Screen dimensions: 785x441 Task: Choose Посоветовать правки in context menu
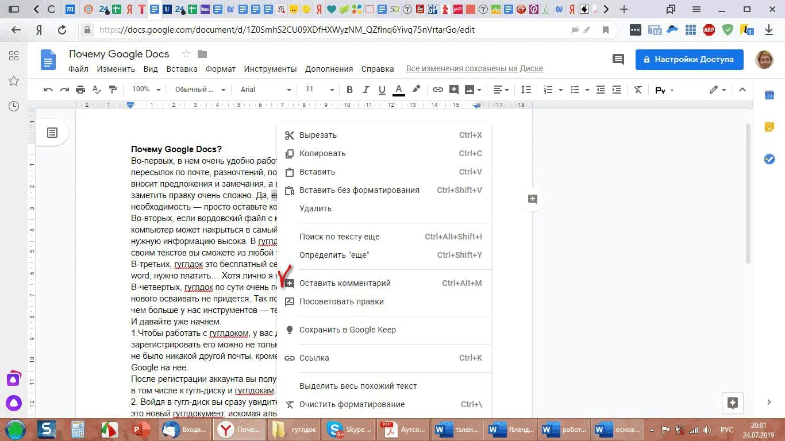click(384, 301)
